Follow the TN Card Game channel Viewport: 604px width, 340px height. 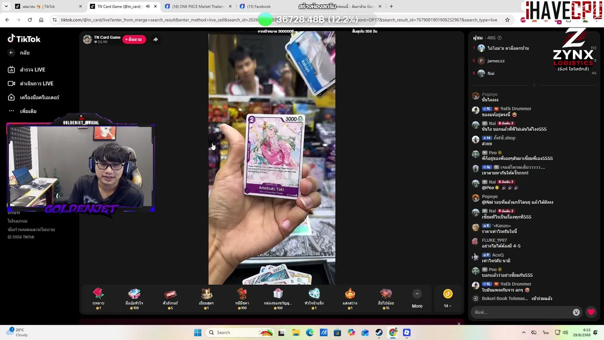point(134,39)
